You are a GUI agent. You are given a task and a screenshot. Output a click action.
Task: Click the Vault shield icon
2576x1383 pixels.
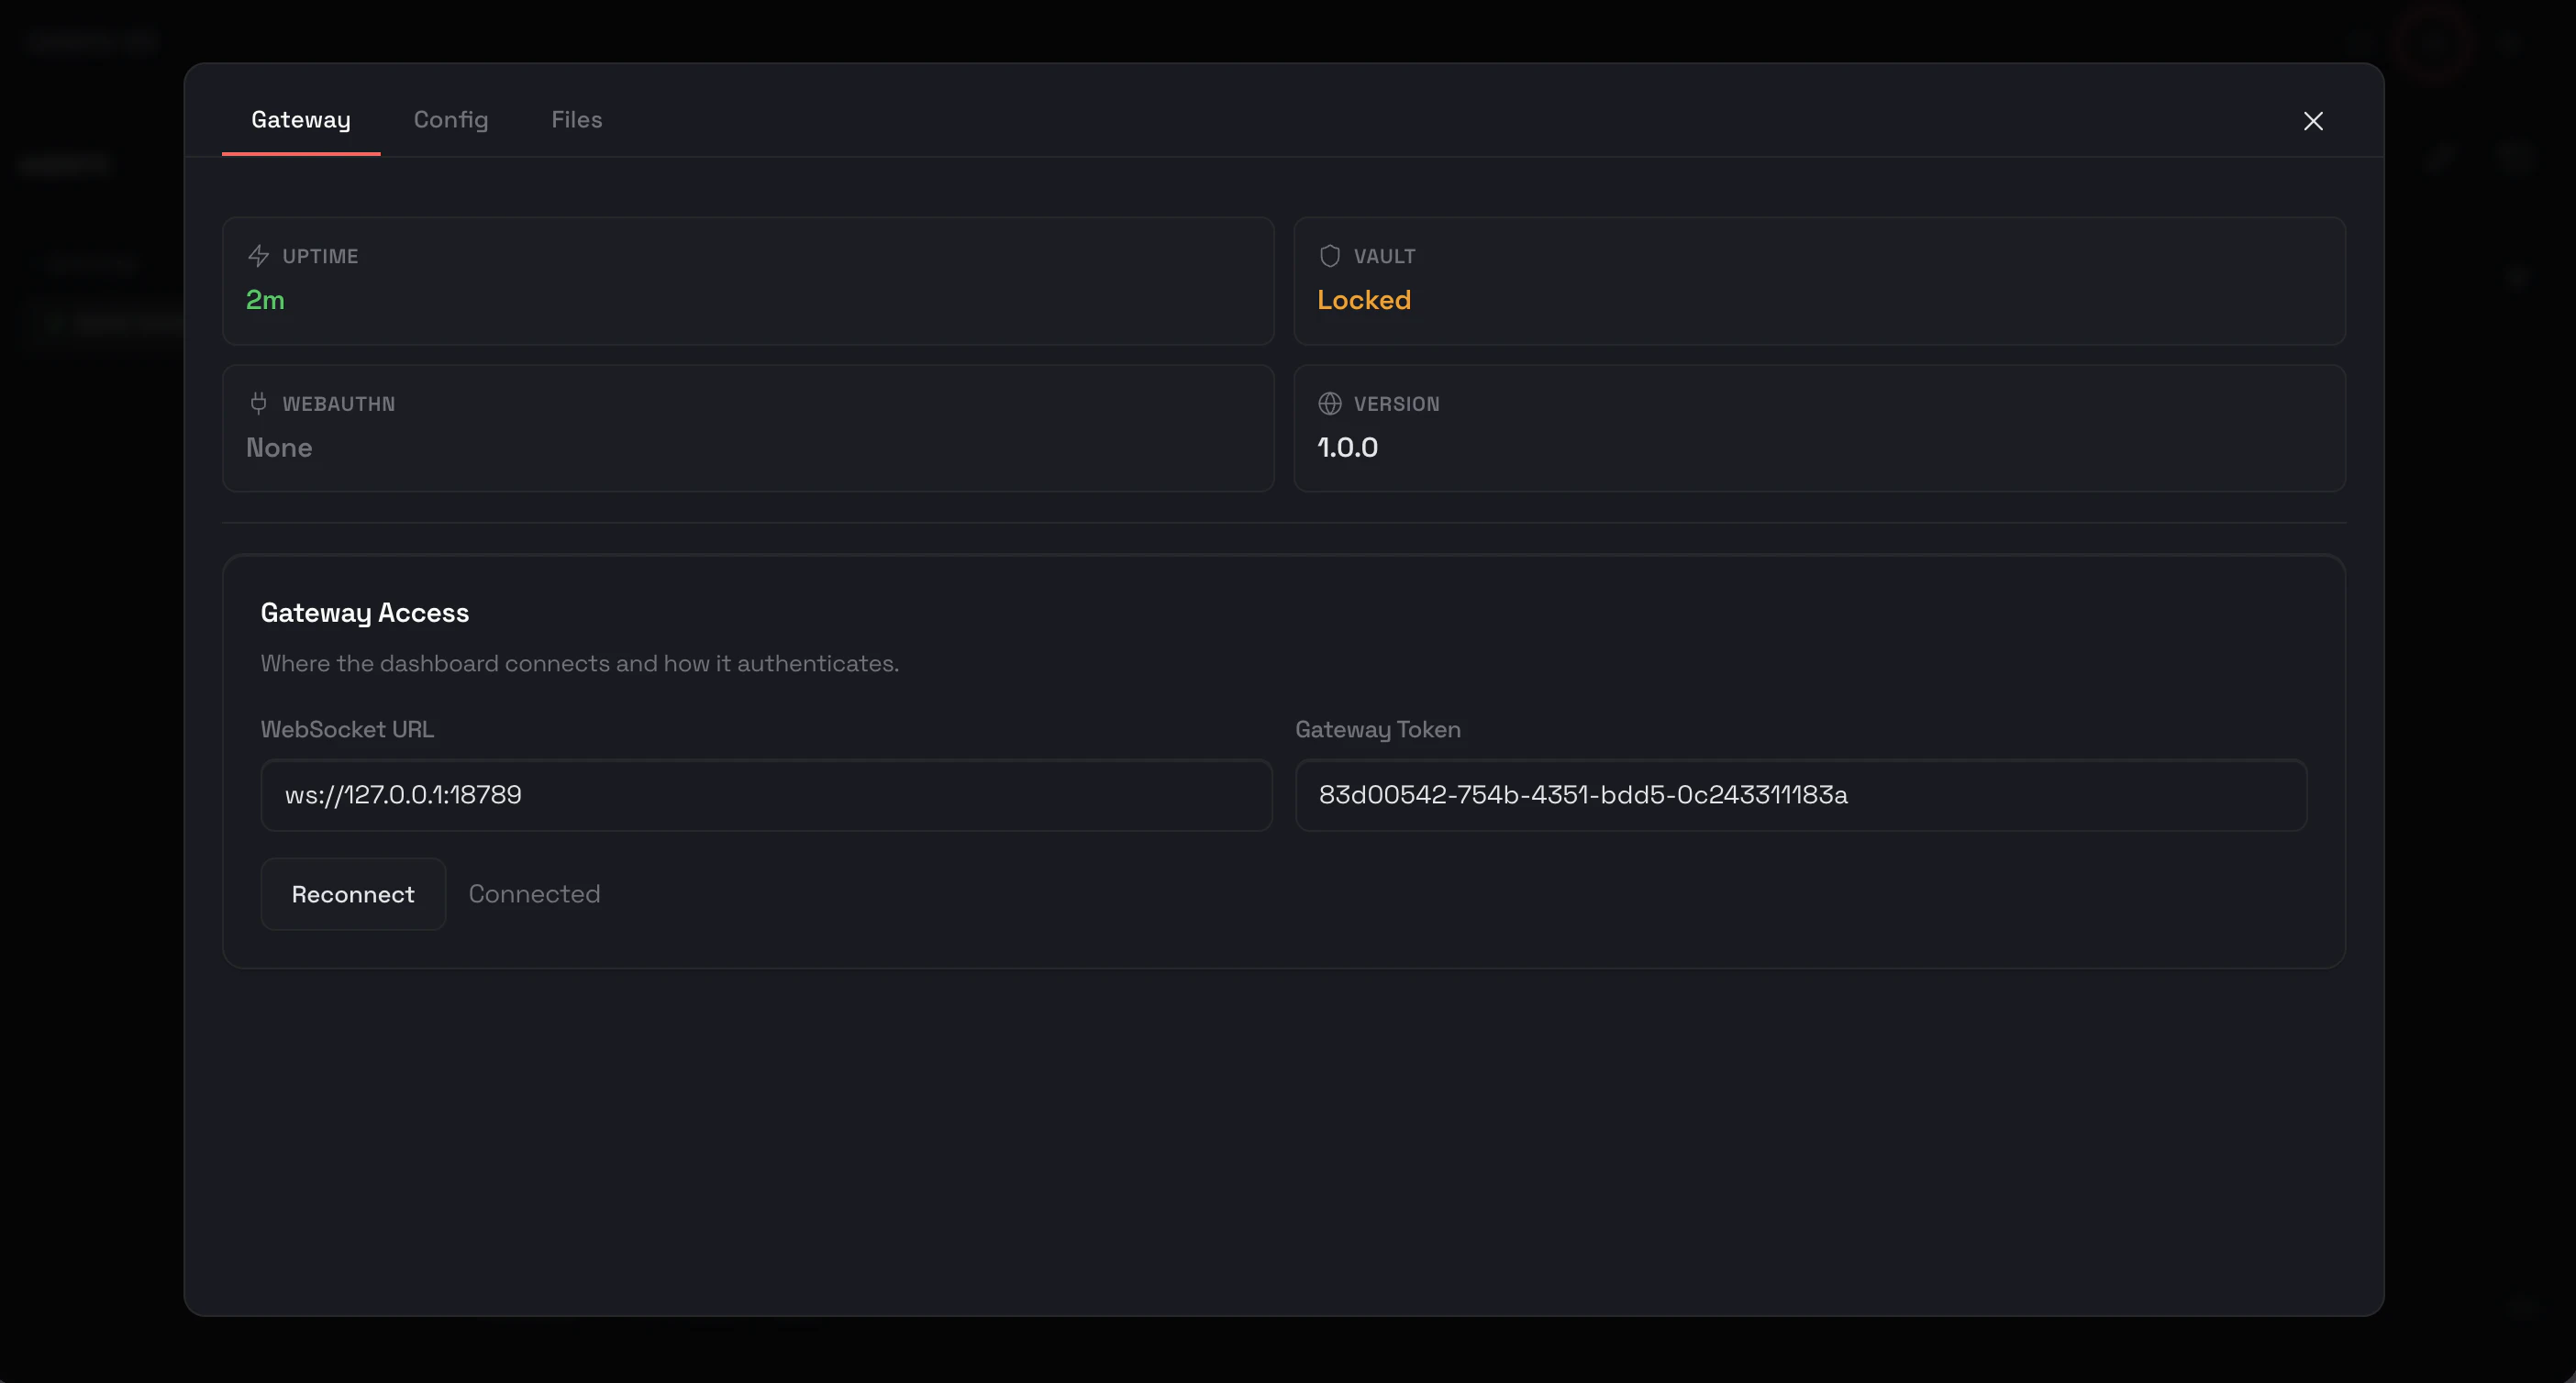pyautogui.click(x=1329, y=256)
